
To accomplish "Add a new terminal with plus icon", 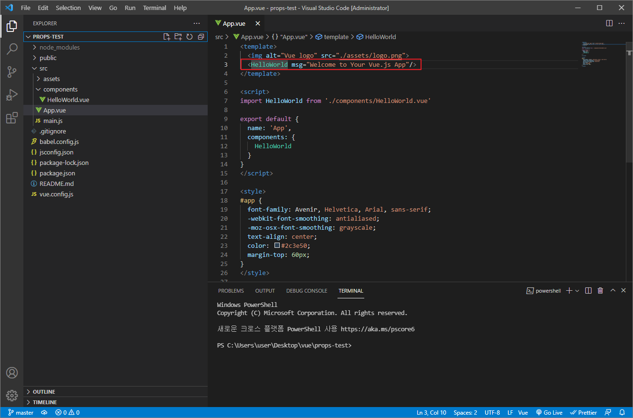I will [x=569, y=291].
